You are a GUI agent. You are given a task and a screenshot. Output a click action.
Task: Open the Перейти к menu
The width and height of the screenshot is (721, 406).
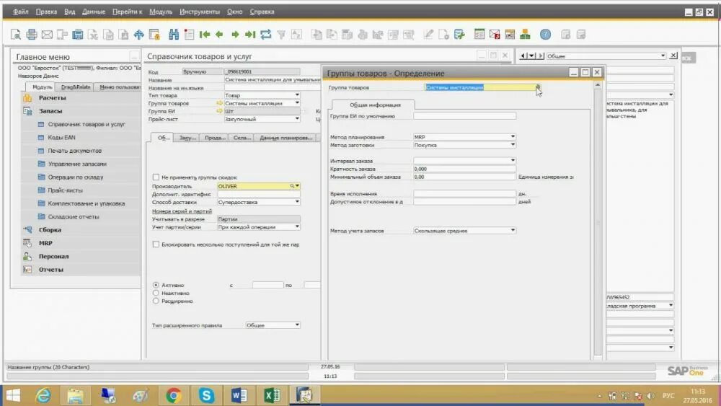click(x=127, y=12)
